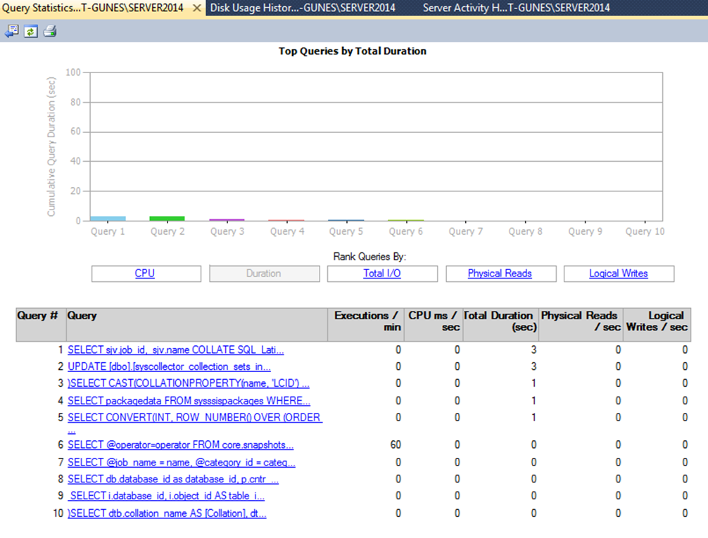The height and width of the screenshot is (538, 708).
Task: Switch to the Query Statistics tab
Action: pyautogui.click(x=93, y=8)
